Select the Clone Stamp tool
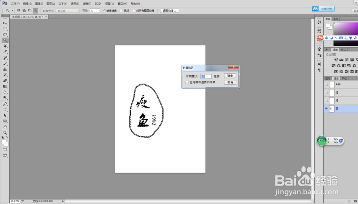The height and width of the screenshot is (204, 358). [x=5, y=69]
